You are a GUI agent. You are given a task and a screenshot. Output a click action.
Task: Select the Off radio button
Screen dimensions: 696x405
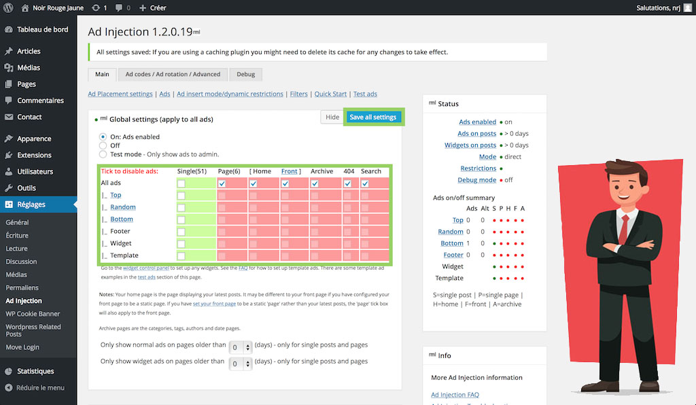click(103, 145)
